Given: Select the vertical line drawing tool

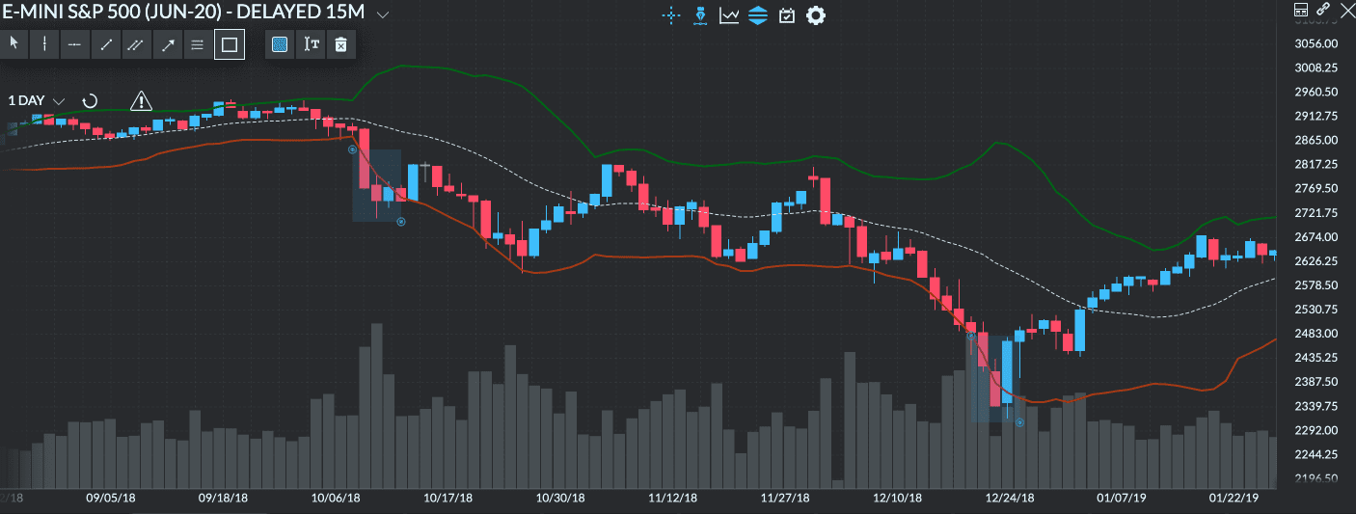Looking at the screenshot, I should (x=44, y=43).
